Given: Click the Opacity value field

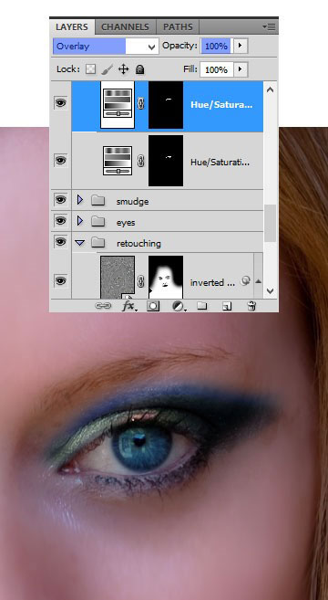Looking at the screenshot, I should tap(216, 47).
